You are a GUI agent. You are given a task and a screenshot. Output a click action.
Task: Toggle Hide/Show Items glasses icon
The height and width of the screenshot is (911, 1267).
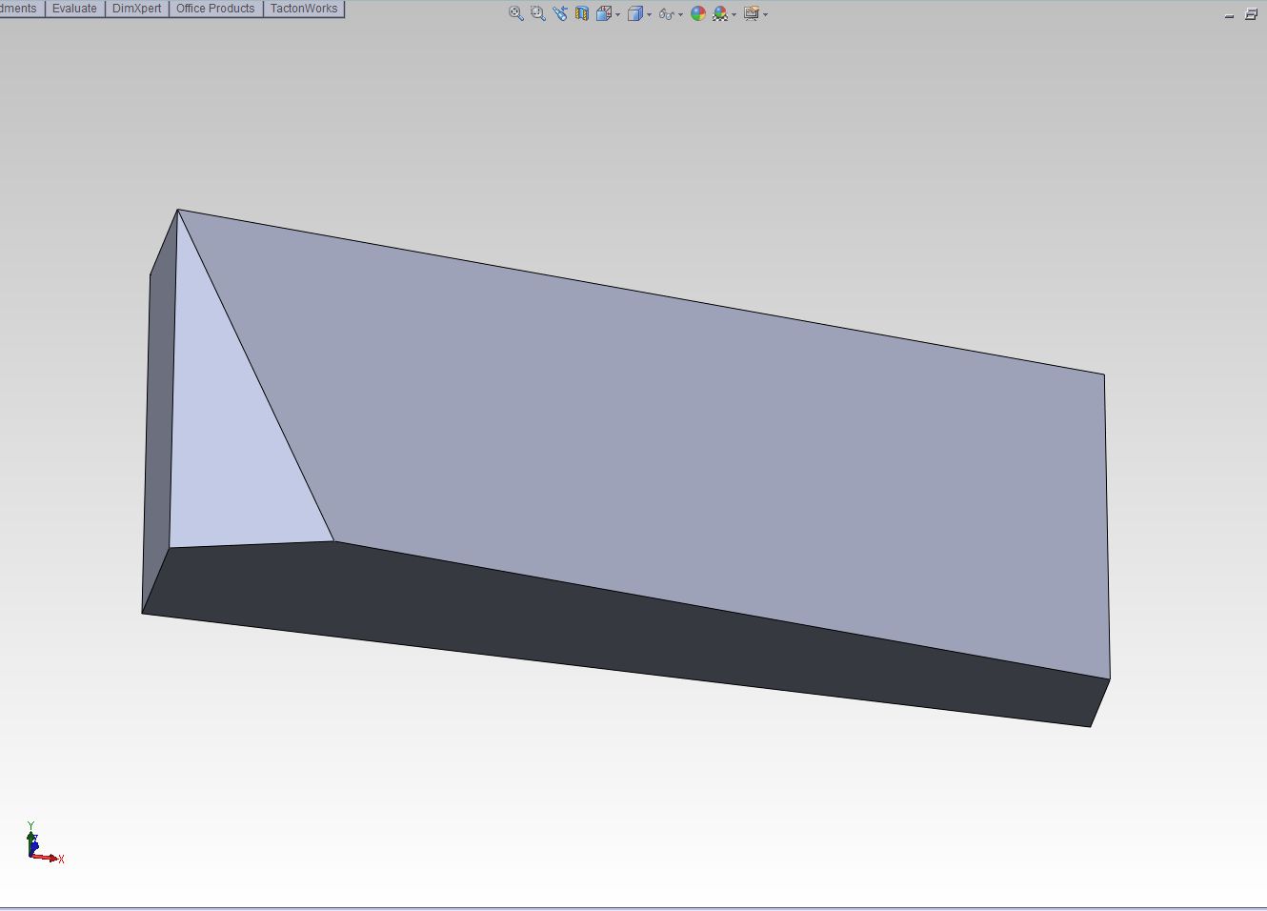click(x=666, y=13)
